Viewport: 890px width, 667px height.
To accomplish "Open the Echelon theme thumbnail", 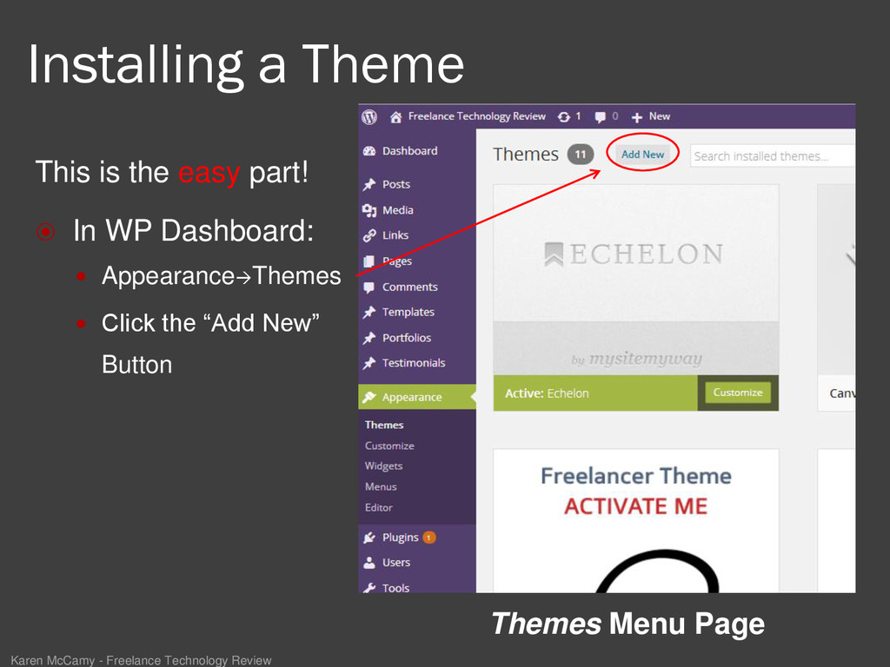I will 635,280.
